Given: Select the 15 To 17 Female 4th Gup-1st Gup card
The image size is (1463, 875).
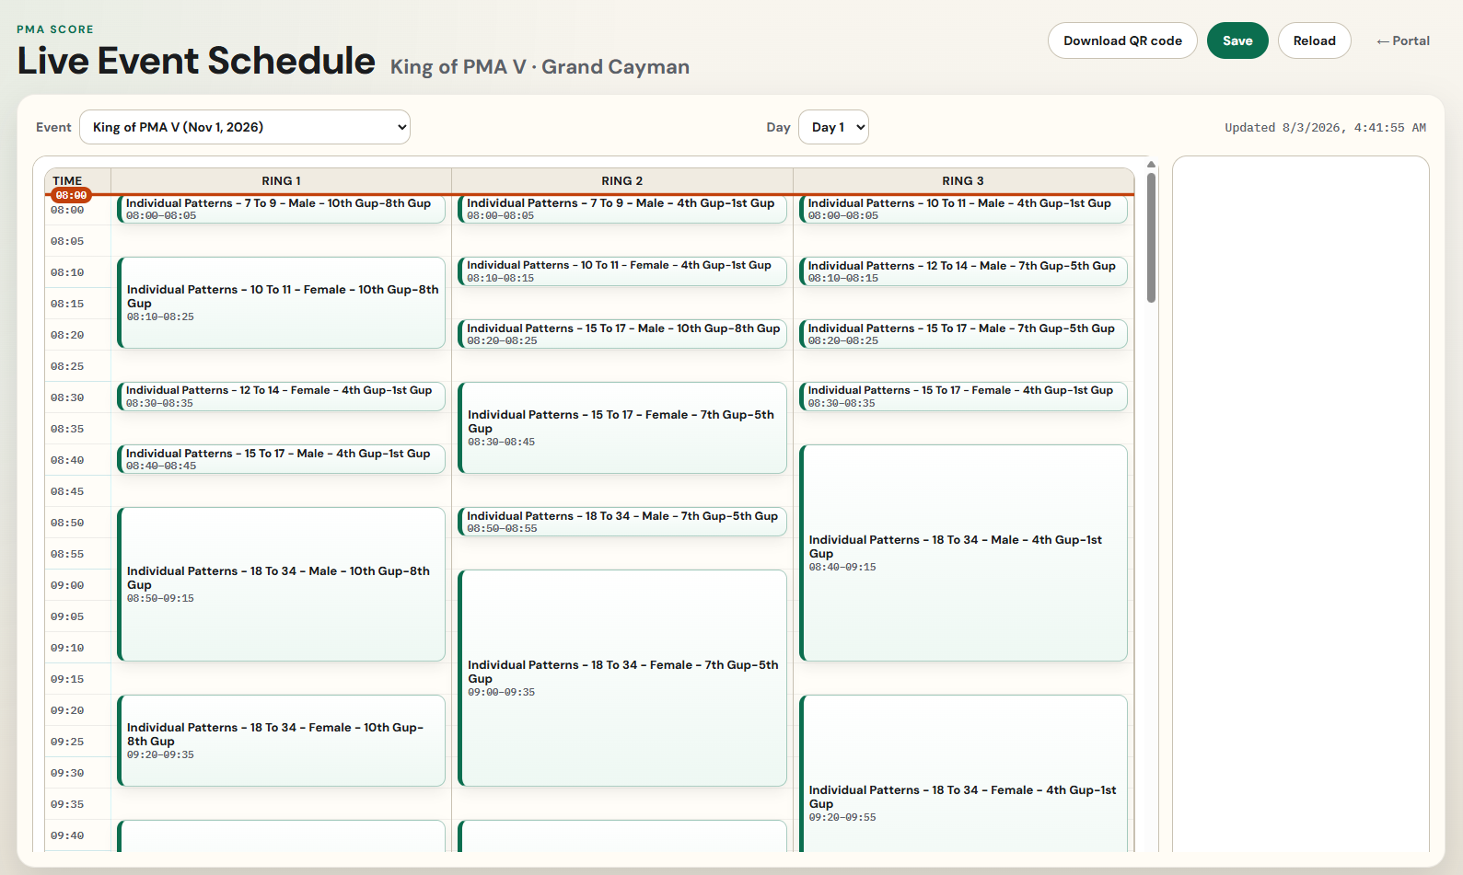Looking at the screenshot, I should [963, 397].
